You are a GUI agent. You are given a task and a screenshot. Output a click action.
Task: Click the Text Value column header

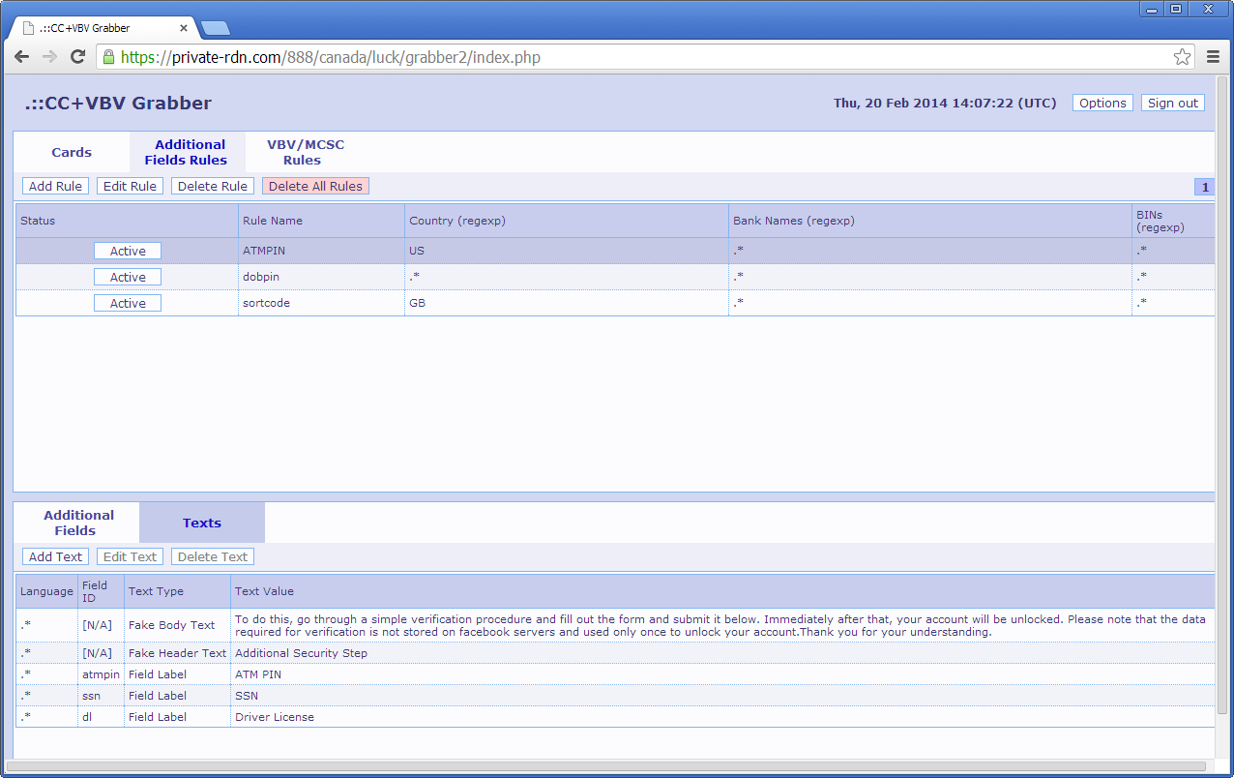coord(722,591)
